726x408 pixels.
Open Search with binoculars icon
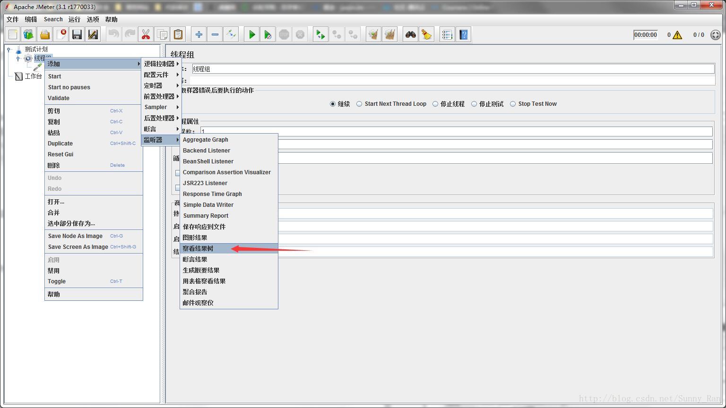pos(411,34)
